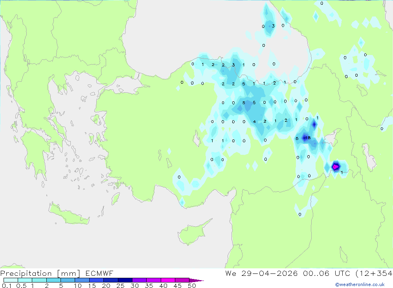Click the 15–20 mm legend swatch
This screenshot has width=393, height=288.
[97, 280]
